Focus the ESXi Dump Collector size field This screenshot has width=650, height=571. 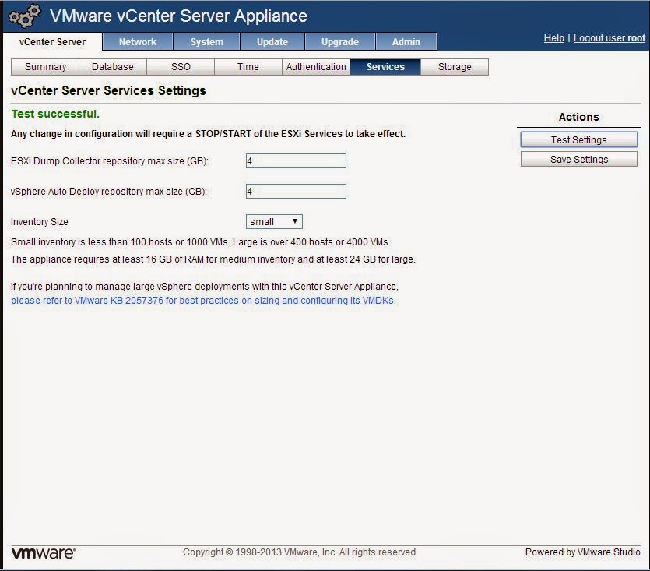tap(296, 161)
